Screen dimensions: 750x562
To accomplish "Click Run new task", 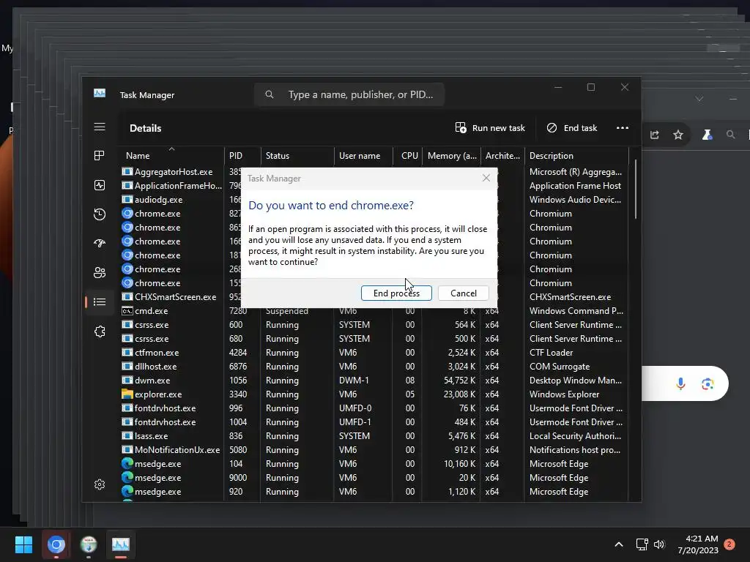I will click(490, 127).
